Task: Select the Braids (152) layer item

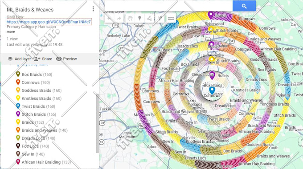Action: pyautogui.click(x=30, y=122)
